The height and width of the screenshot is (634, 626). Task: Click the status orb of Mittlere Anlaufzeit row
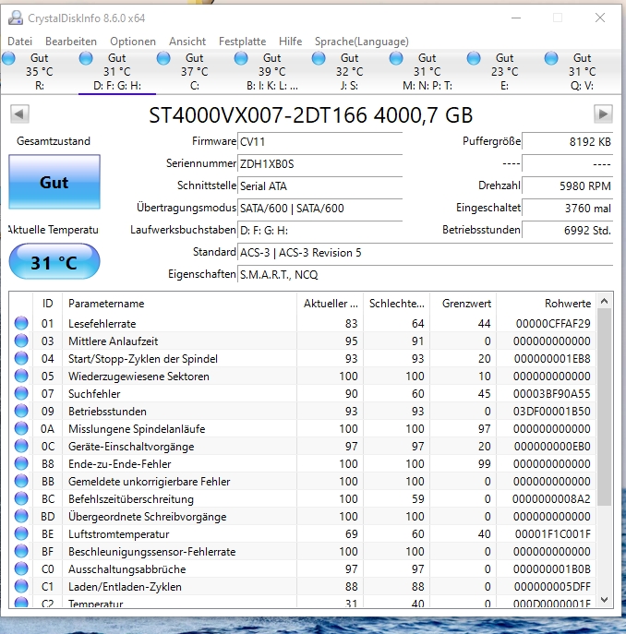click(21, 341)
